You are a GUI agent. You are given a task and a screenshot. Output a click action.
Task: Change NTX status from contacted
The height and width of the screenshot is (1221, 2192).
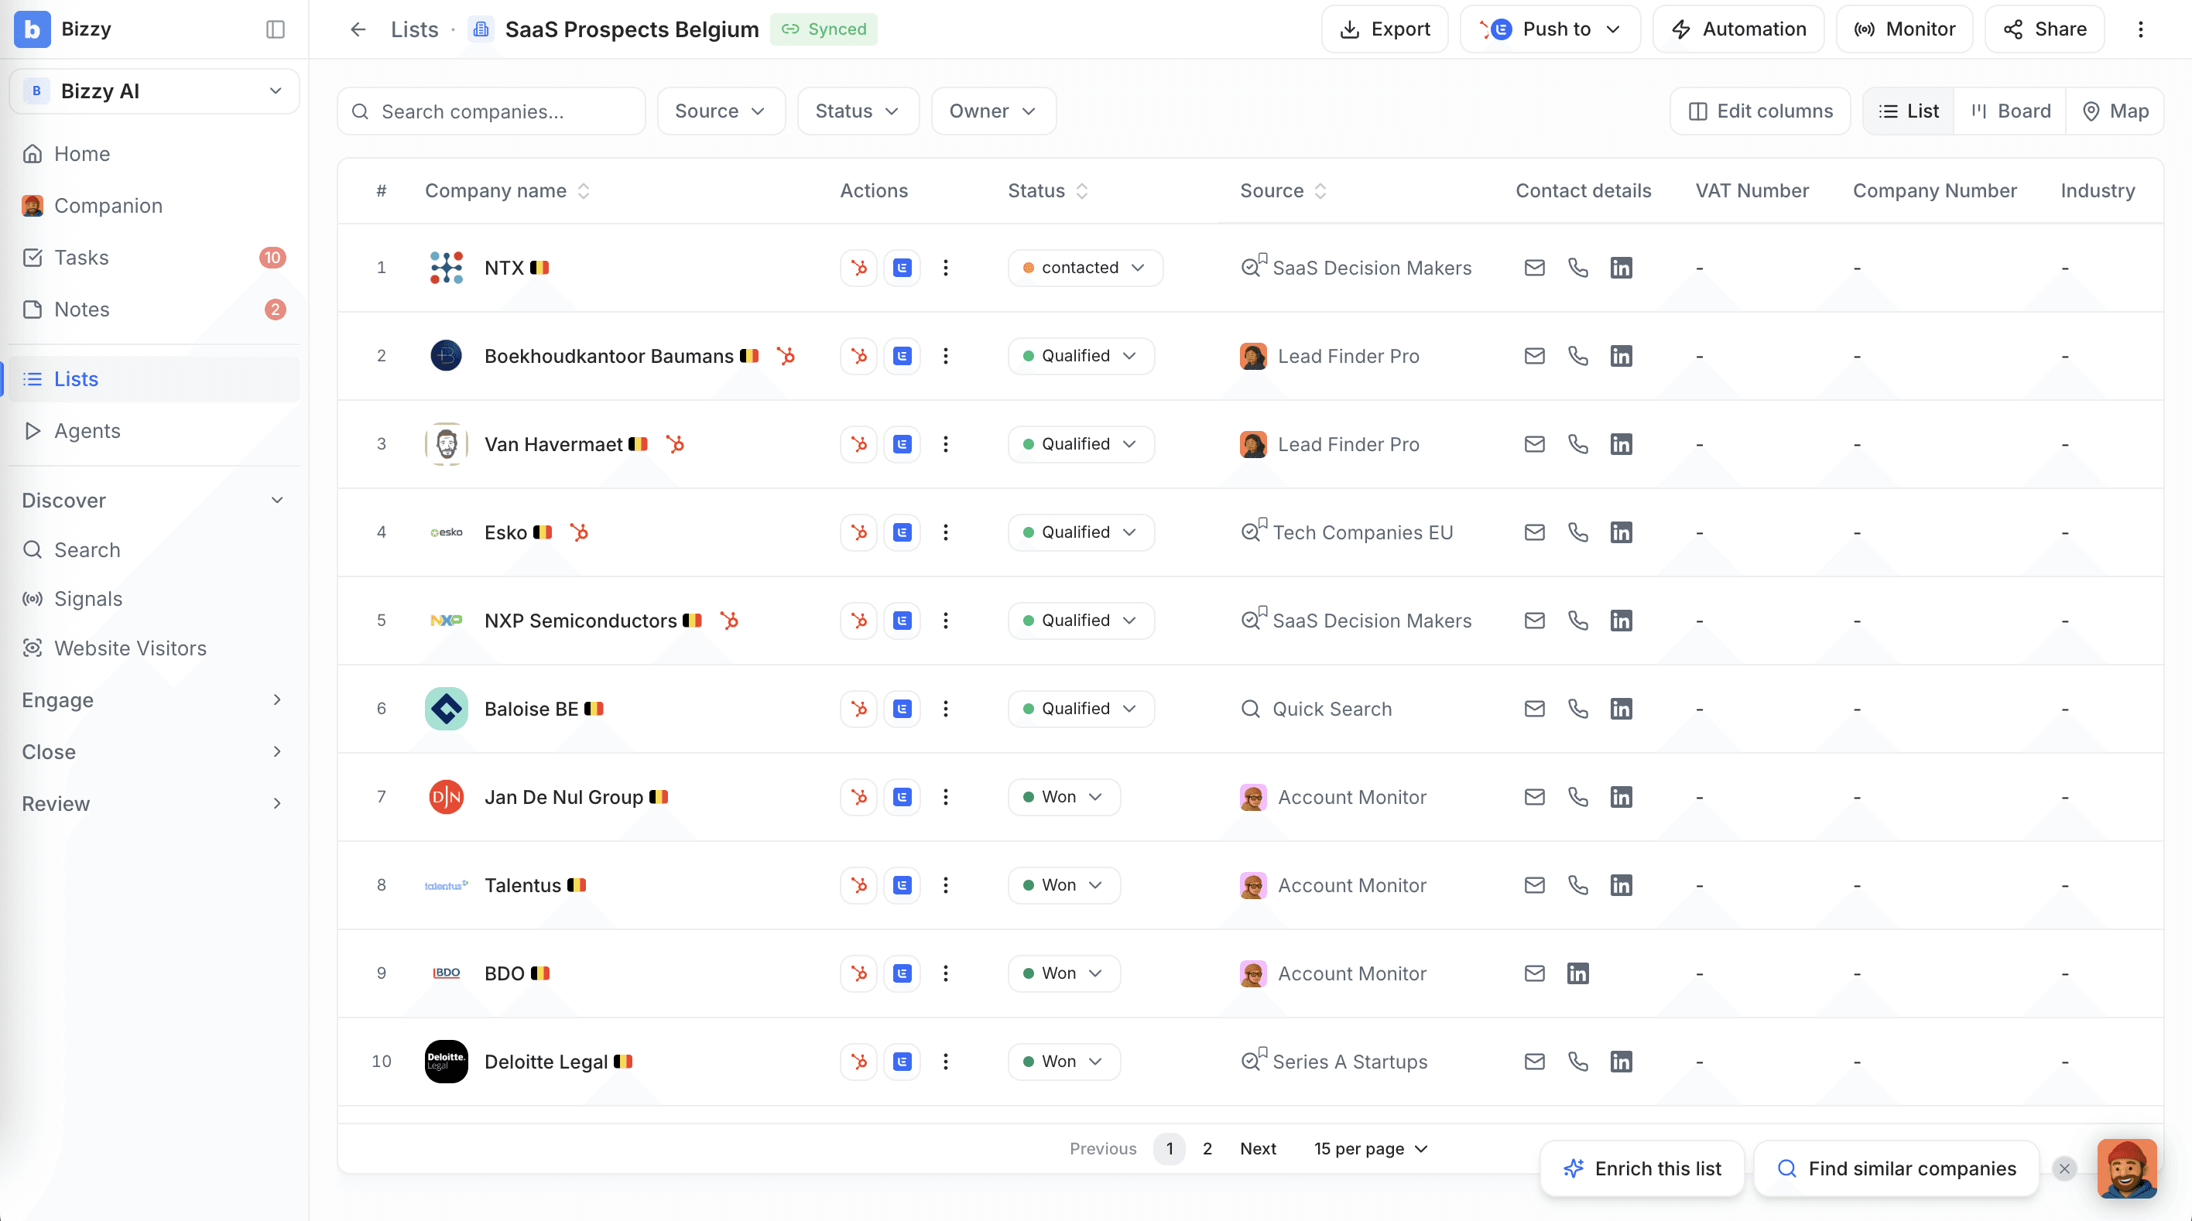(x=1085, y=268)
